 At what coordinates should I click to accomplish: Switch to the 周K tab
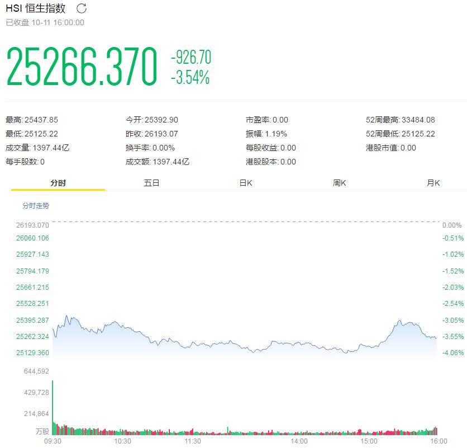340,183
